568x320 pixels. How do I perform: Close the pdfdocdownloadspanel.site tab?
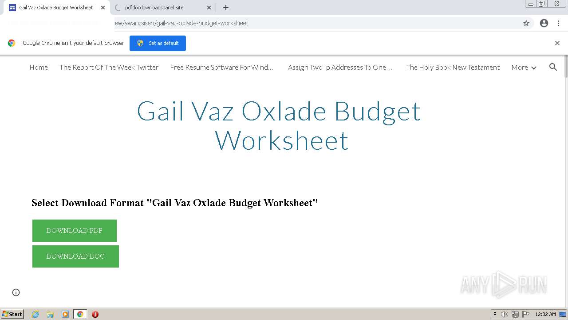(x=209, y=8)
